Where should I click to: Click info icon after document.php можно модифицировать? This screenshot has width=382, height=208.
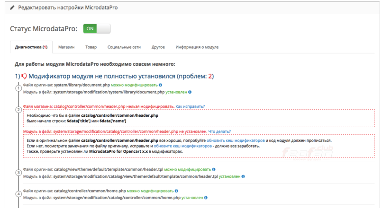(x=160, y=85)
